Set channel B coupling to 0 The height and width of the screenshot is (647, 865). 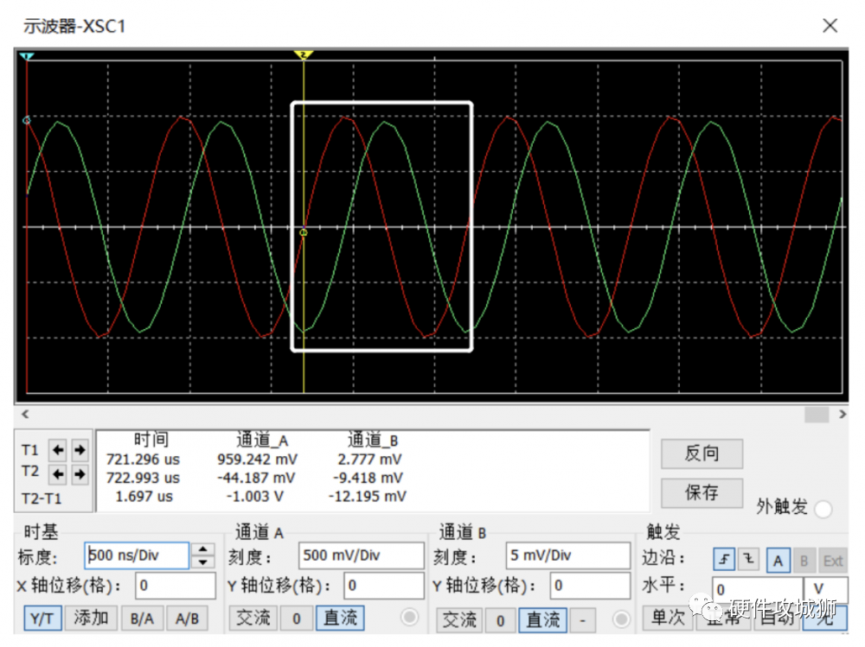pos(500,620)
